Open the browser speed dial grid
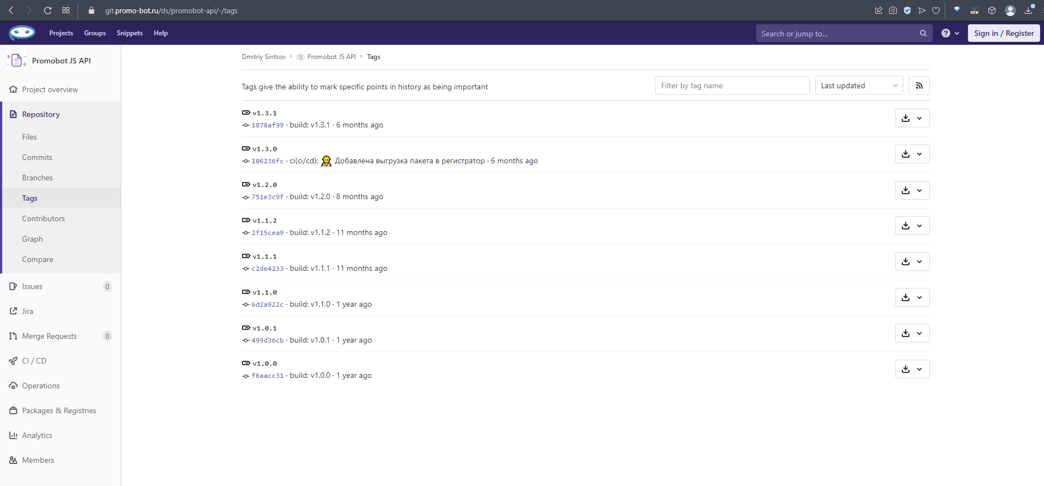This screenshot has width=1044, height=486. pos(66,10)
